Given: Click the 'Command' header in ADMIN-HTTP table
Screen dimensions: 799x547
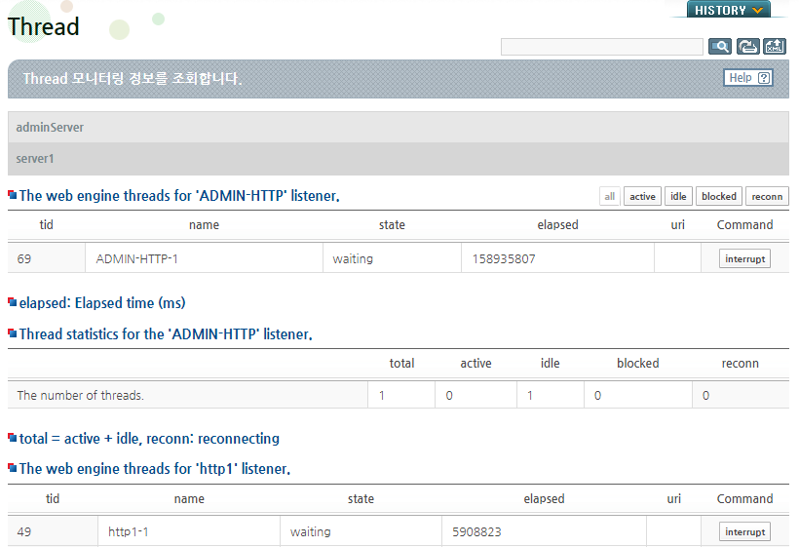Looking at the screenshot, I should 744,225.
